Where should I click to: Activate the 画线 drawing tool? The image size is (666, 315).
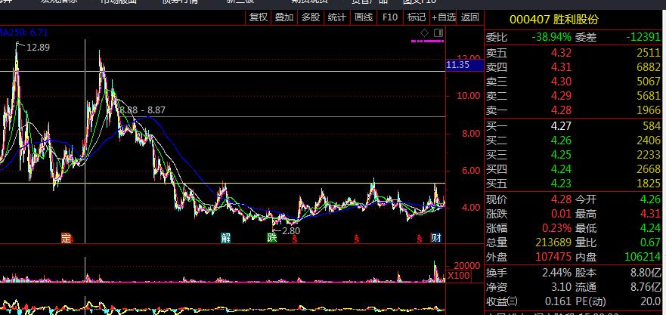(x=364, y=17)
